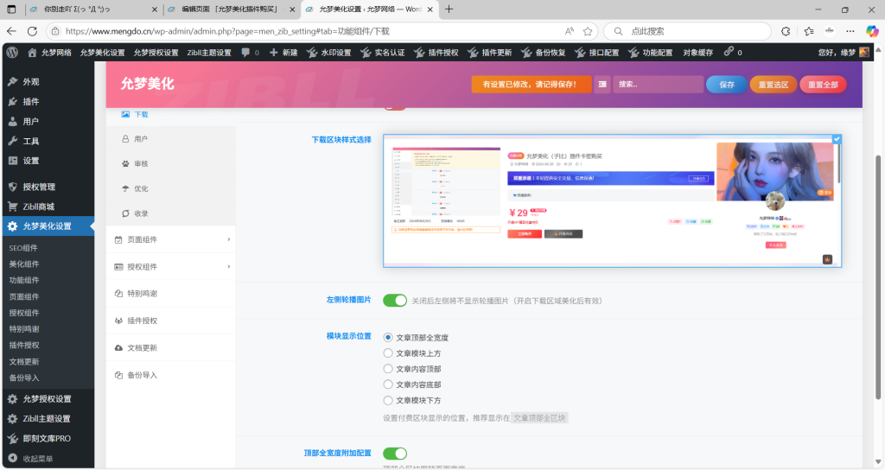The image size is (885, 470).
Task: Click the 收起菜单 collapse menu icon
Action: (x=12, y=459)
